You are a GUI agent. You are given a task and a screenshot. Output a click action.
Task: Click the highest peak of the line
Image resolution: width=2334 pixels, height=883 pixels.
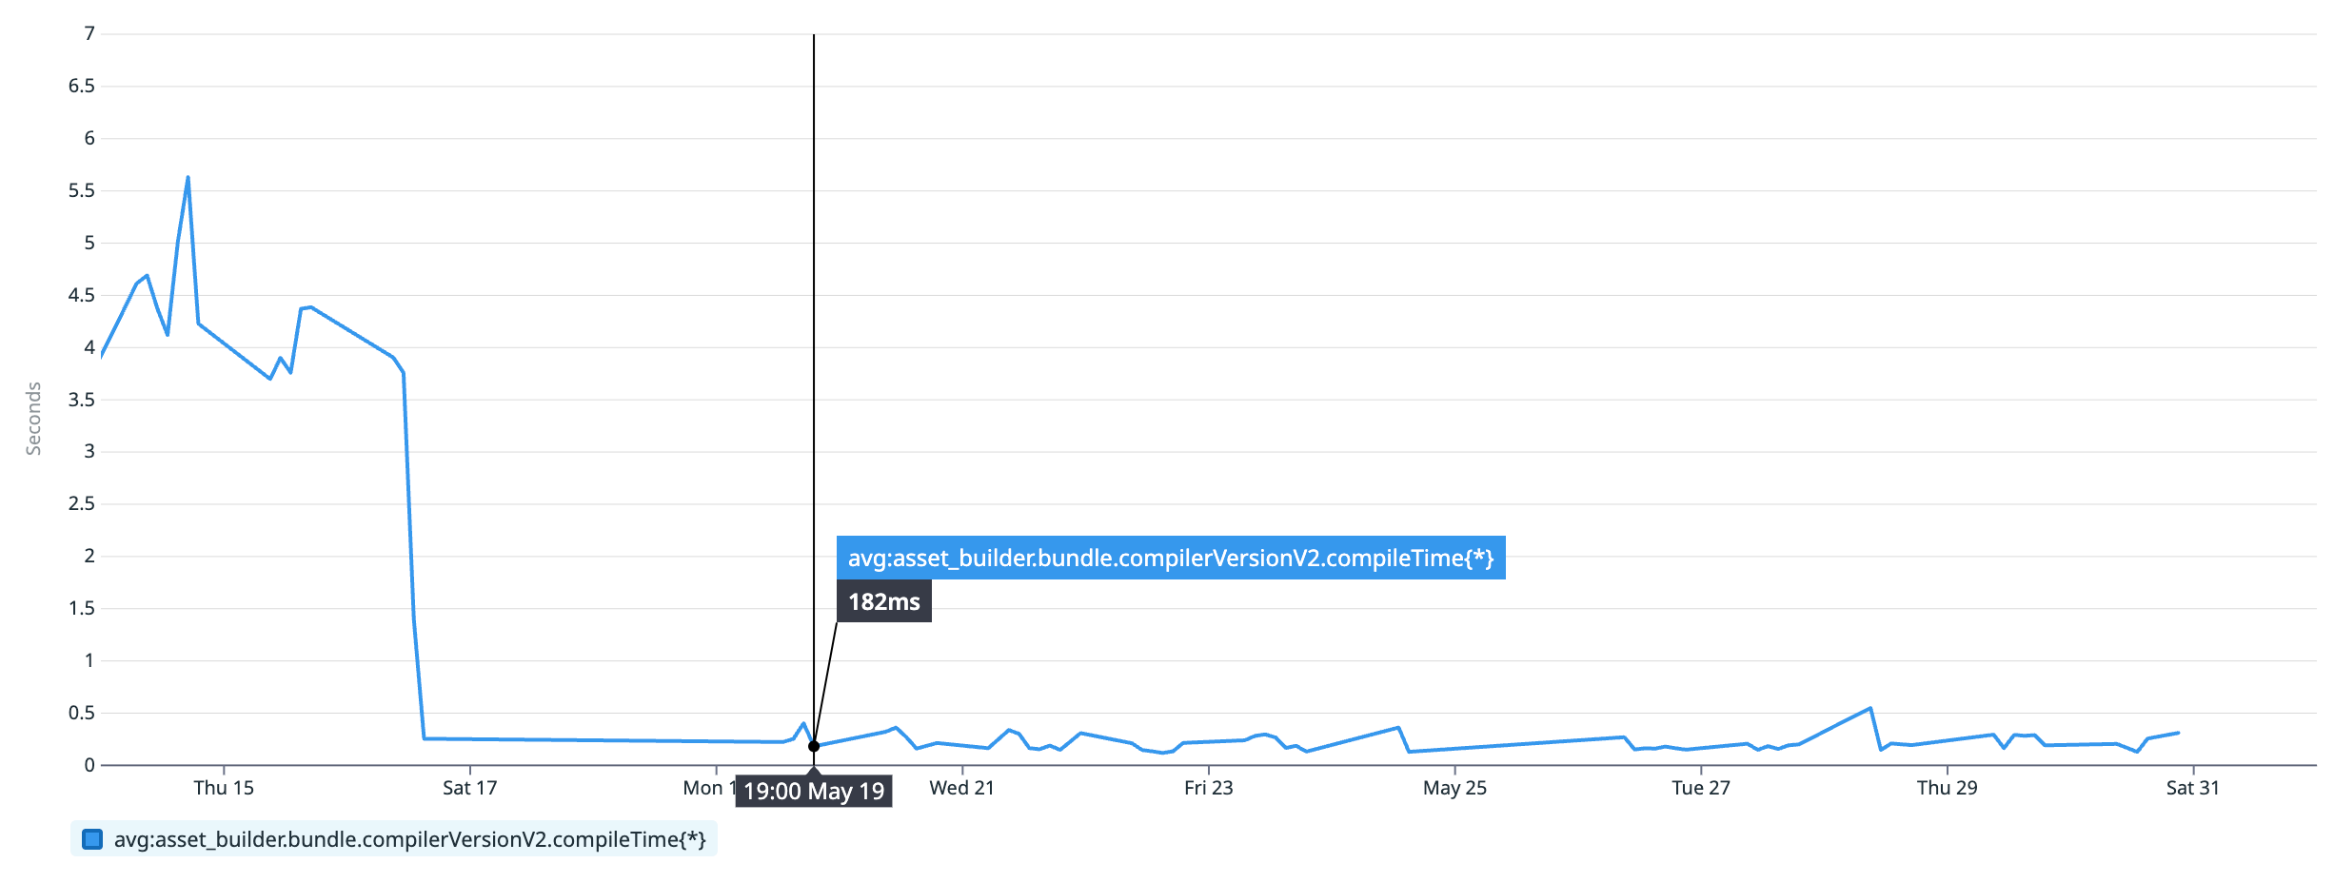point(188,178)
